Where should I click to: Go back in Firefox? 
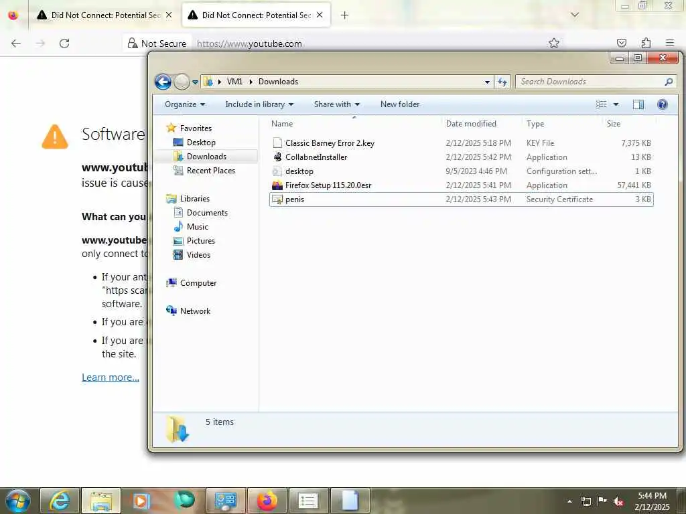point(16,44)
